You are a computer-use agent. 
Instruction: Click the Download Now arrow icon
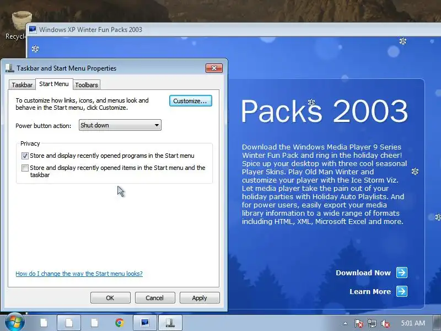402,273
